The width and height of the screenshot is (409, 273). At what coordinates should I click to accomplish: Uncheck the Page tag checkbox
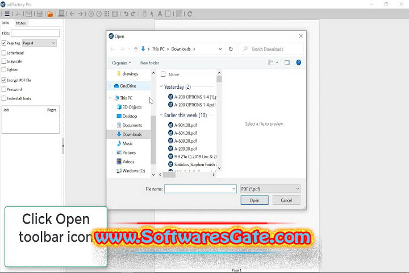point(4,43)
